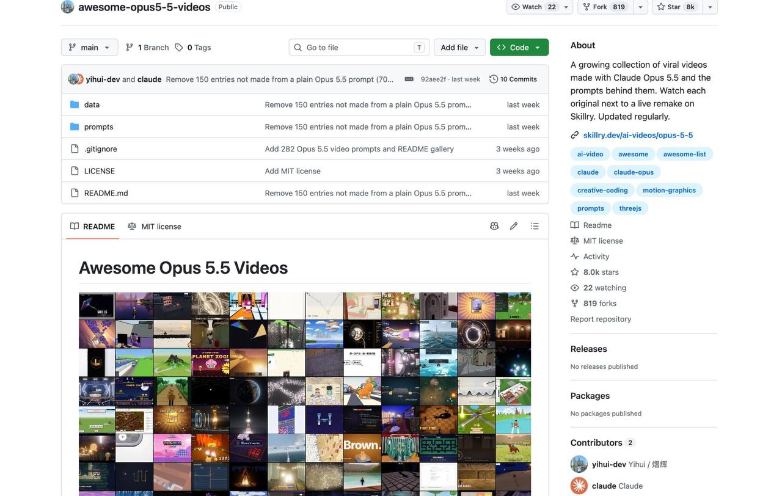The width and height of the screenshot is (782, 496).
Task: Expand the Star lists dropdown arrow
Action: coord(710,7)
